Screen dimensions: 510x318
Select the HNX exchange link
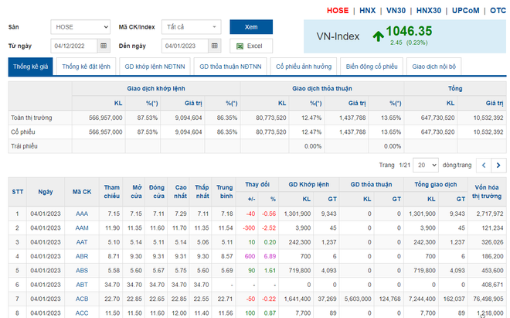368,11
